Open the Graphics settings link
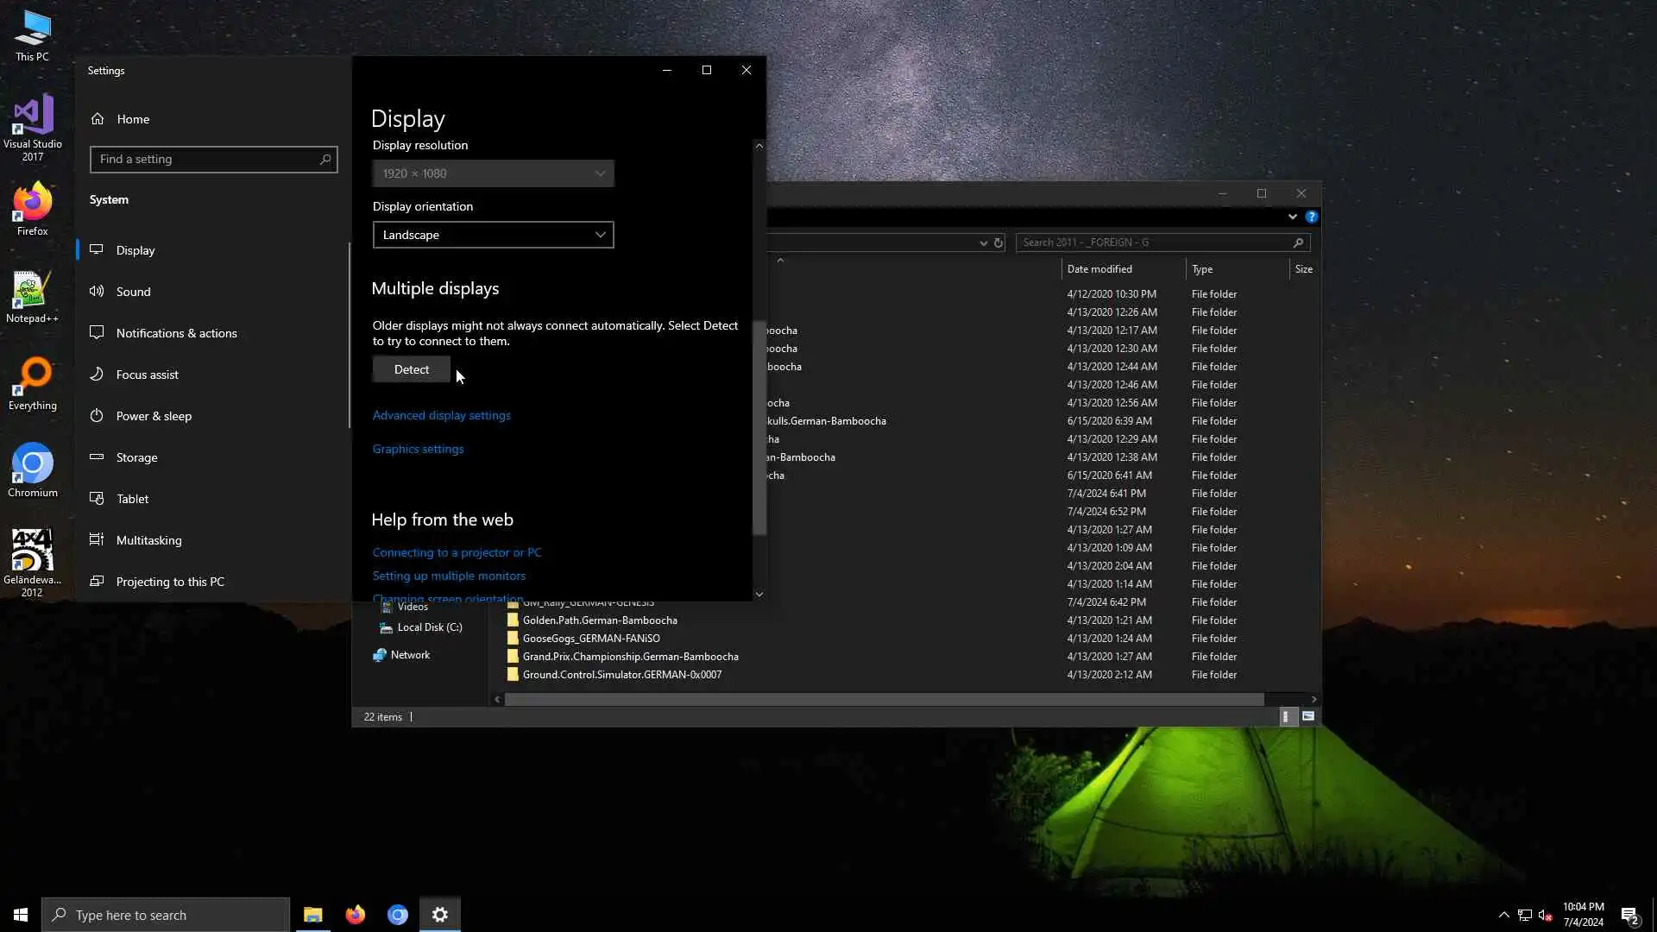Screen dimensions: 1657x932 point(418,449)
